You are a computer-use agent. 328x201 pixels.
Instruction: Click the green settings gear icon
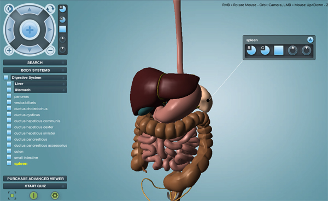[55, 196]
